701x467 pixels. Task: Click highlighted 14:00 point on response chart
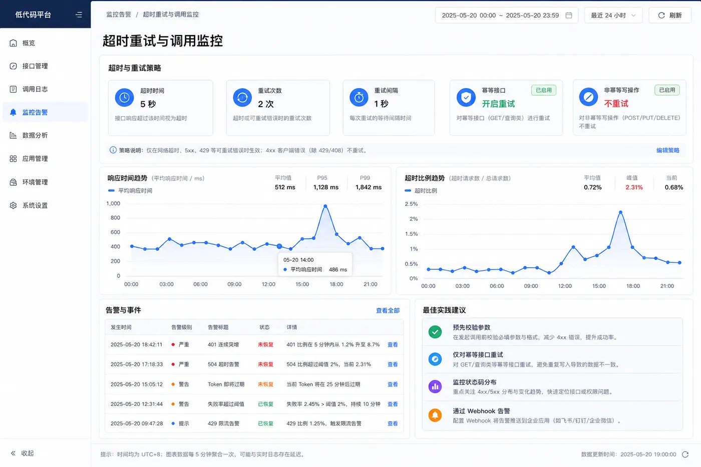279,246
